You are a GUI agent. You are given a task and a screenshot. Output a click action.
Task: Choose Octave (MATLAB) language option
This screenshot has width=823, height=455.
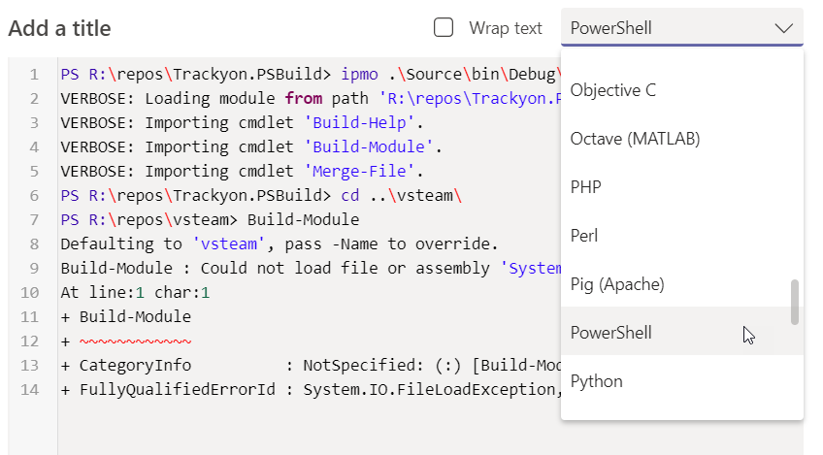682,139
